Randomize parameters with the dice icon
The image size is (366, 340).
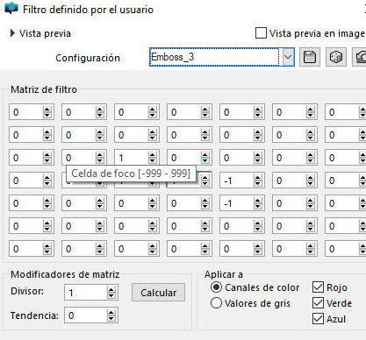[336, 57]
